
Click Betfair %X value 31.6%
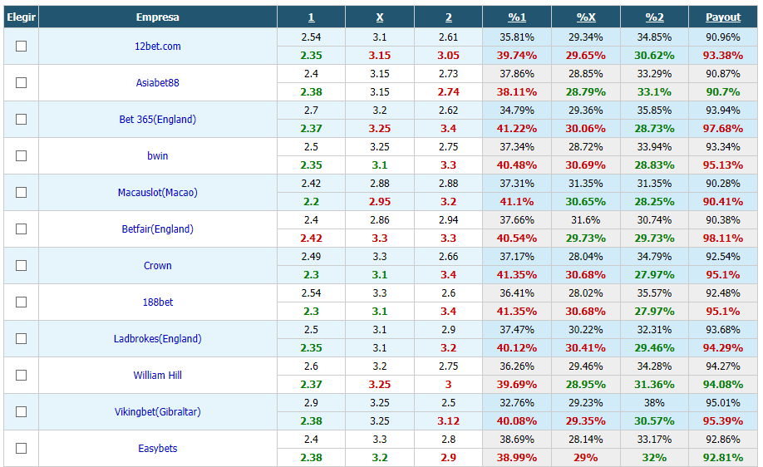click(x=586, y=220)
